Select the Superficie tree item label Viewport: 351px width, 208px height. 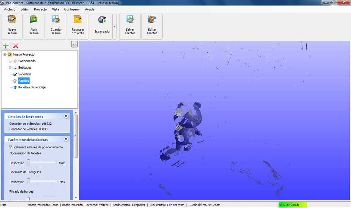pos(25,74)
